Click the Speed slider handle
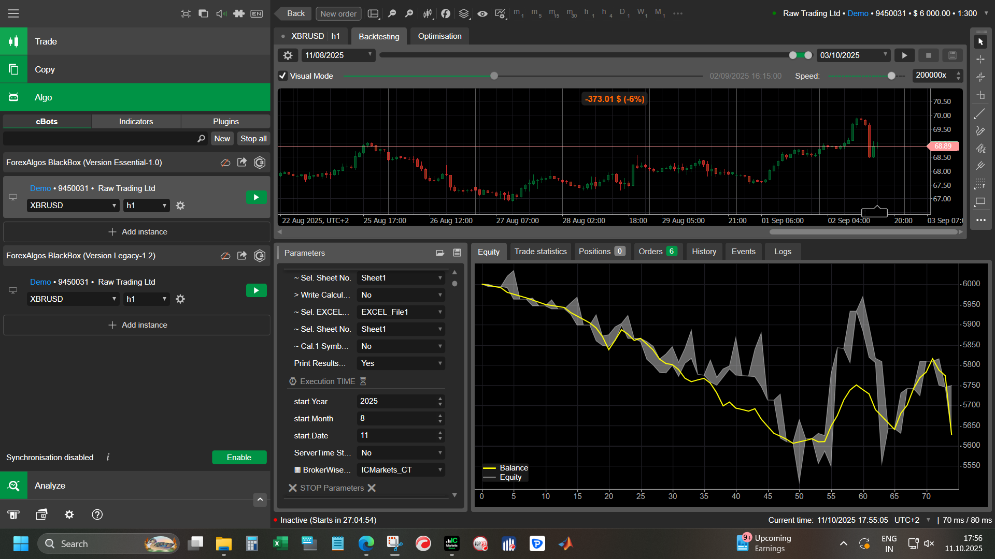This screenshot has height=559, width=995. pyautogui.click(x=891, y=76)
